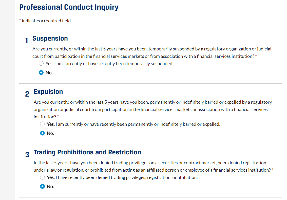Click the 'indicates a required field' note
This screenshot has height=200, width=287.
click(x=46, y=21)
